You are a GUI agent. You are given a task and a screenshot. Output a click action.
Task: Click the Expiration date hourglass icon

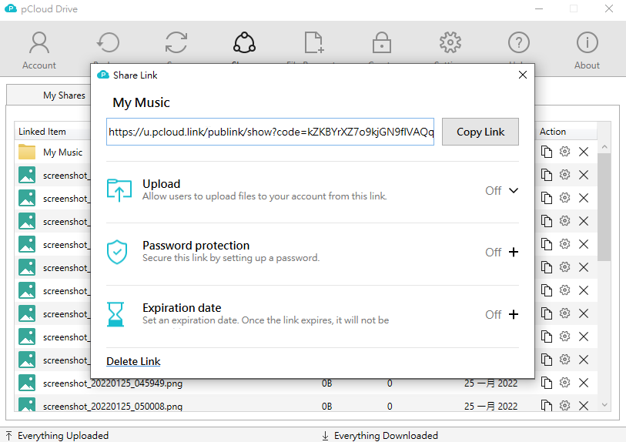[115, 314]
